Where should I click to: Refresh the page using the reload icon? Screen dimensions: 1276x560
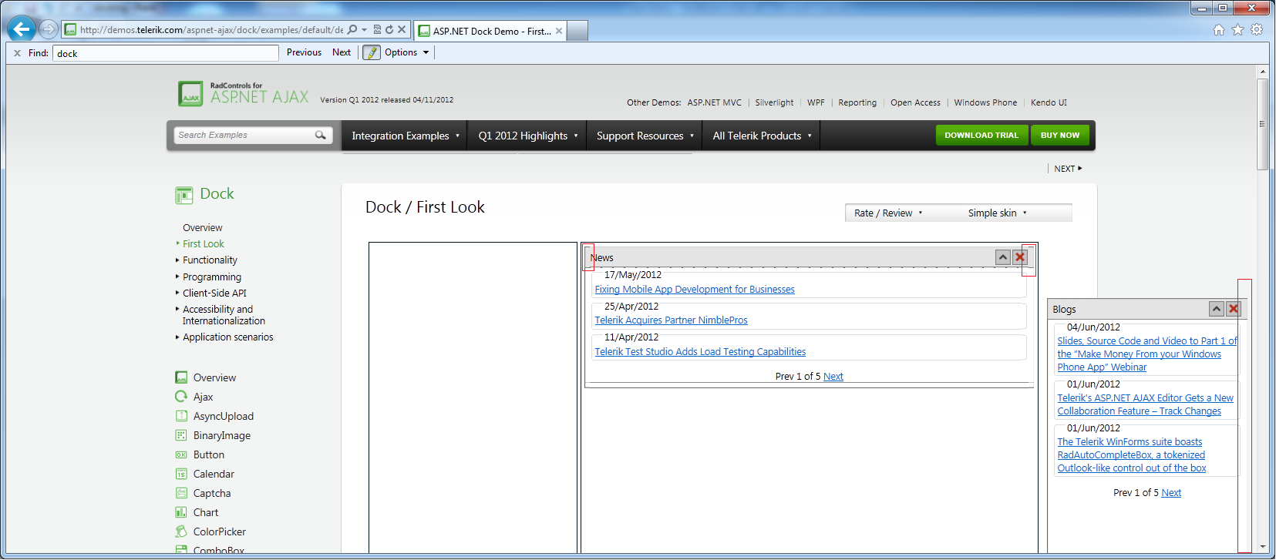tap(389, 30)
